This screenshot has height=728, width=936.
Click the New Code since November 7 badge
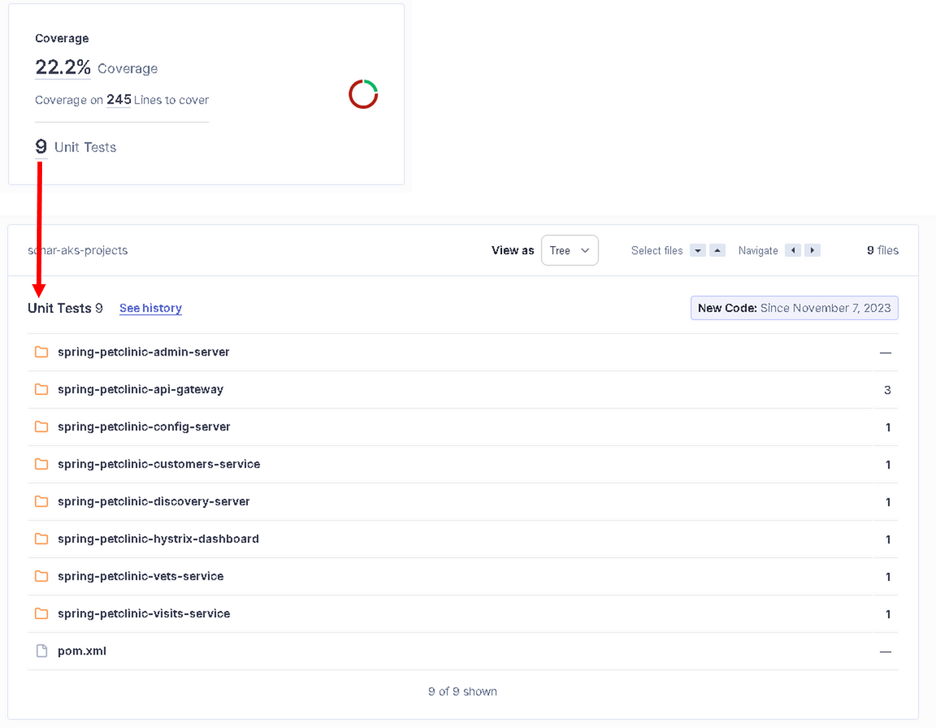pos(794,308)
